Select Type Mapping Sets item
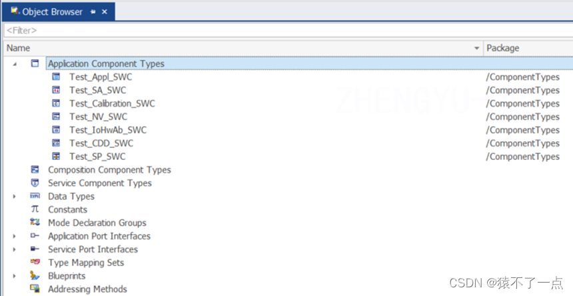 (x=86, y=263)
